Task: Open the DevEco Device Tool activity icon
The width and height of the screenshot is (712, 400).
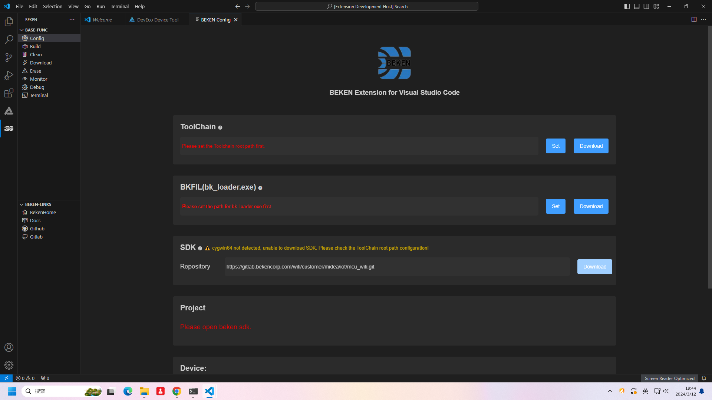Action: [x=9, y=111]
